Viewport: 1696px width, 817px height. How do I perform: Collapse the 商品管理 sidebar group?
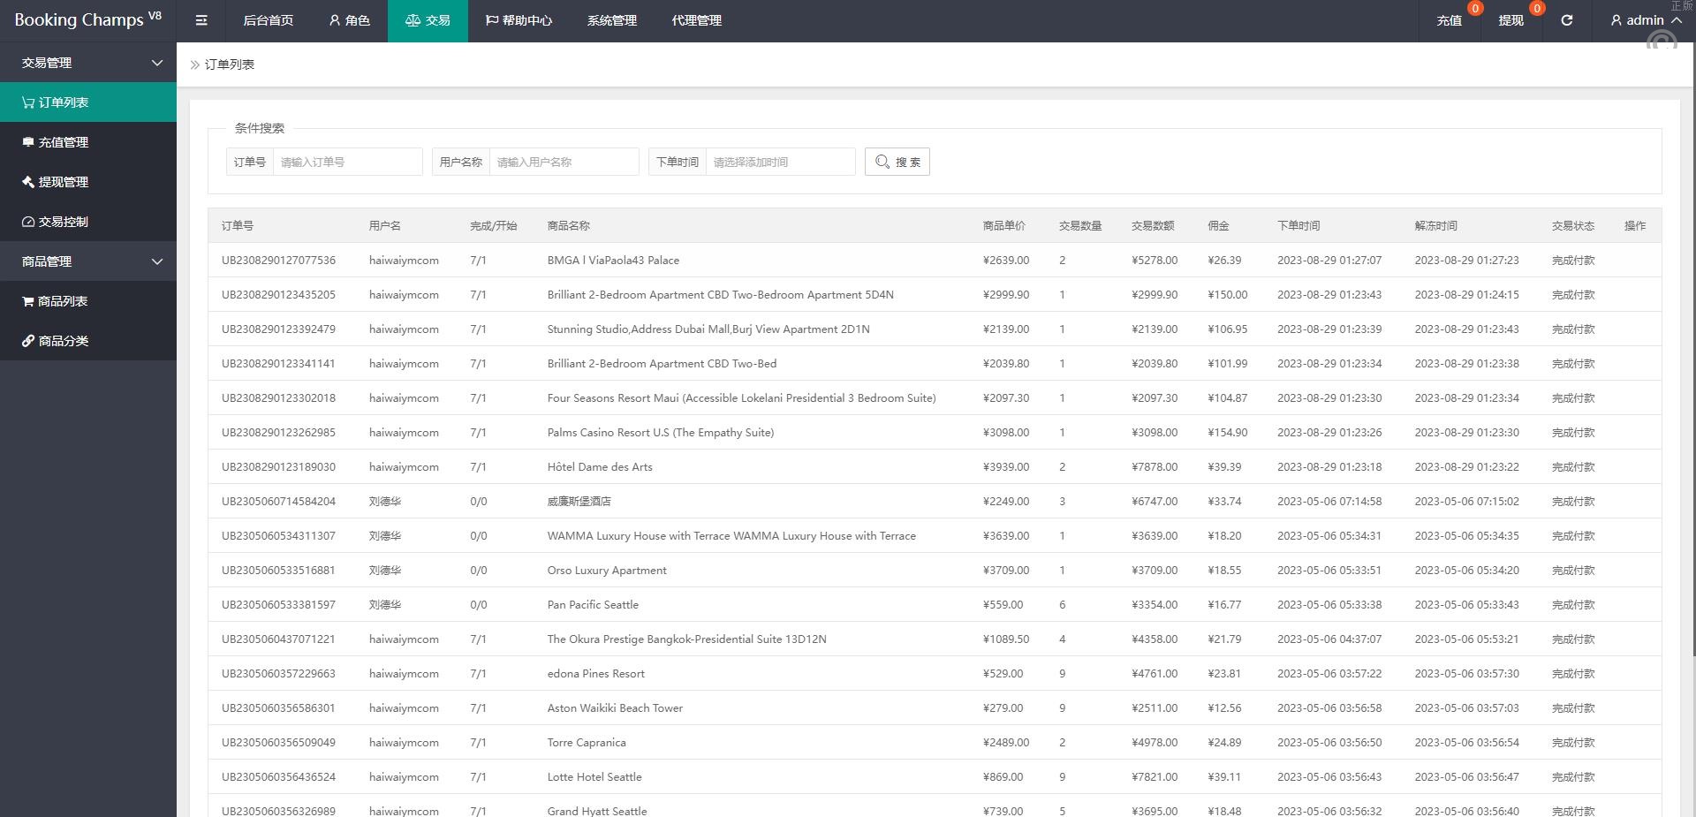pyautogui.click(x=88, y=261)
